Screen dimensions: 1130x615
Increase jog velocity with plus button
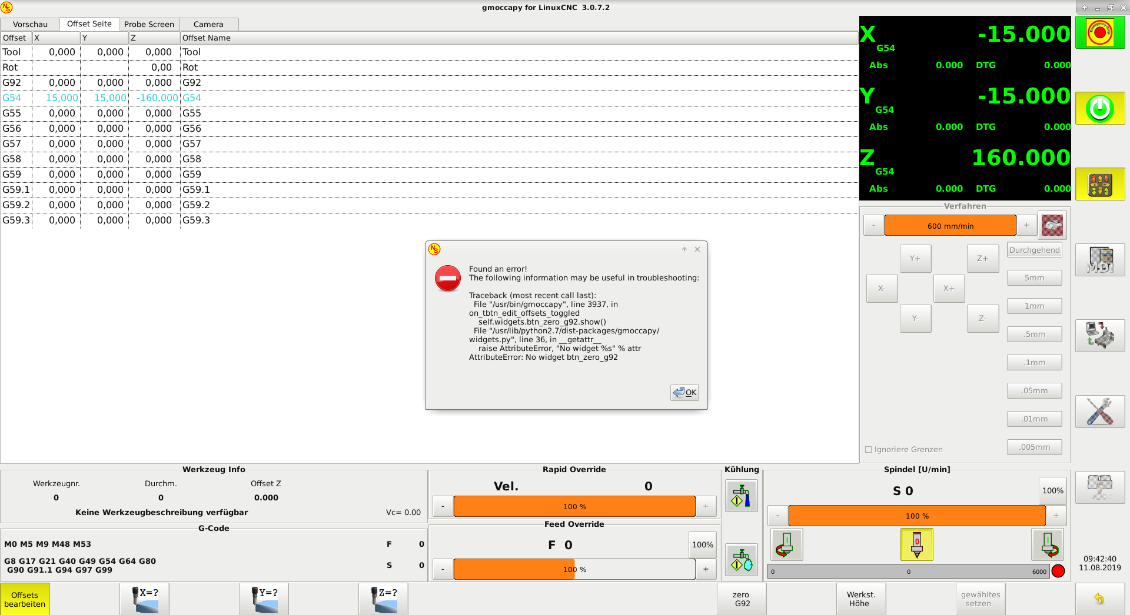click(x=1026, y=225)
